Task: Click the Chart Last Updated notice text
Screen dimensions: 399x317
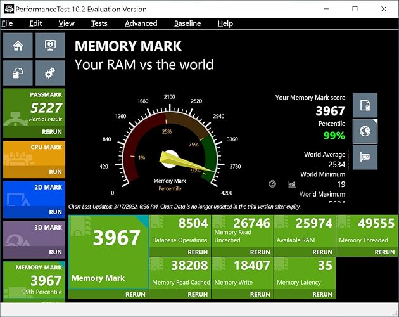Action: pyautogui.click(x=184, y=207)
